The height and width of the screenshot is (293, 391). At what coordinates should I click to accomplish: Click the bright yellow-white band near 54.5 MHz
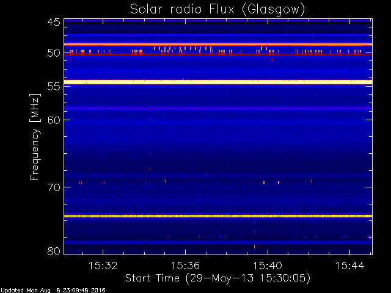pos(218,82)
